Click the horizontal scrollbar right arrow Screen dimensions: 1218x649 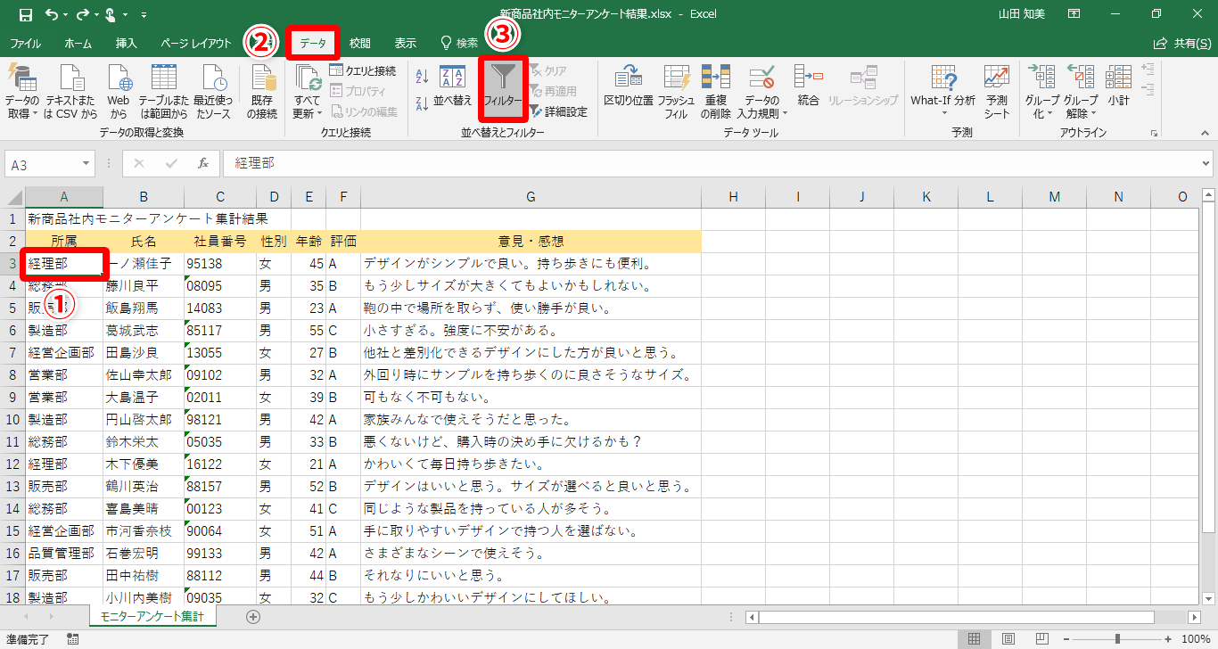click(1195, 617)
